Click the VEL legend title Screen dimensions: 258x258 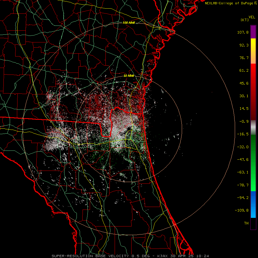click(252, 17)
